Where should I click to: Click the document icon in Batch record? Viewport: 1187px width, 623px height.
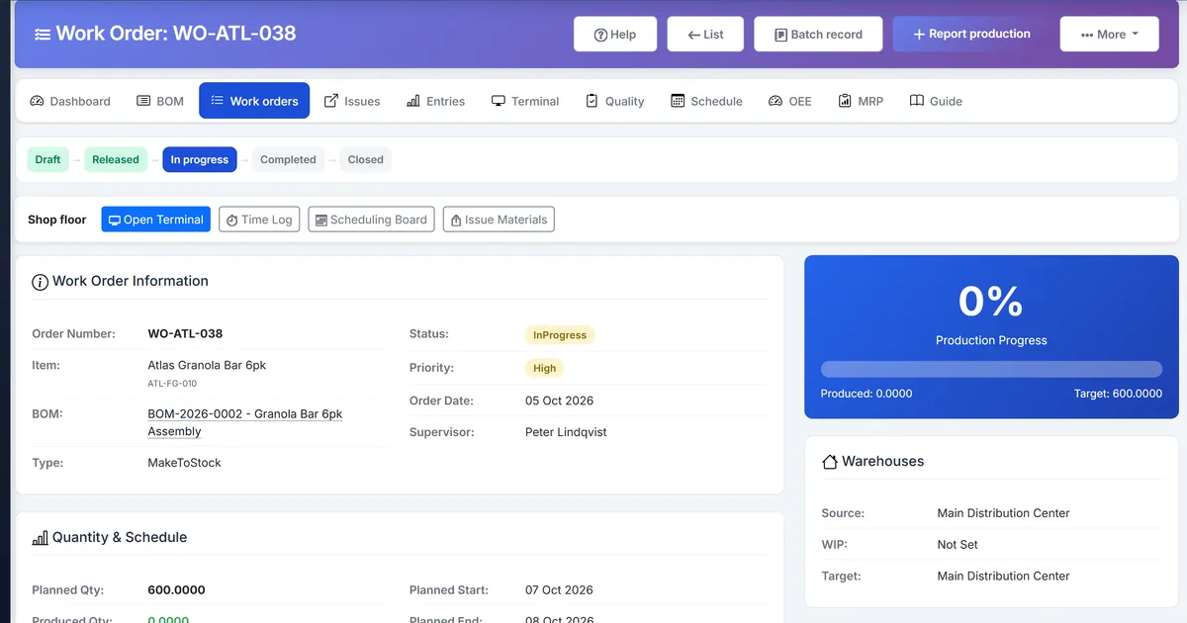(x=780, y=35)
